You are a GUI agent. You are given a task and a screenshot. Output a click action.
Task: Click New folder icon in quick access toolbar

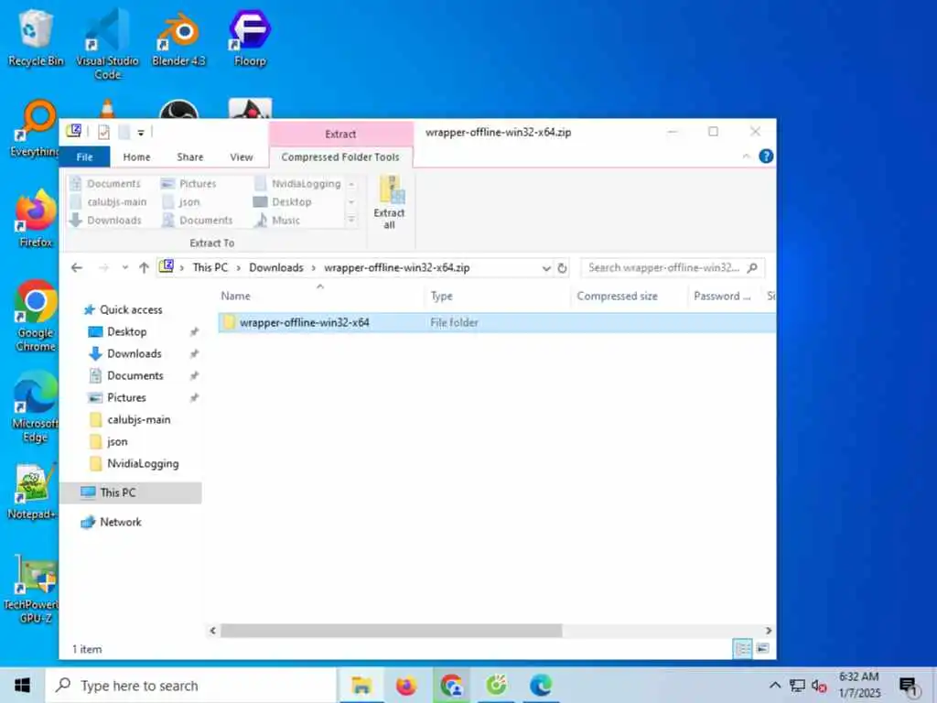[x=124, y=132]
